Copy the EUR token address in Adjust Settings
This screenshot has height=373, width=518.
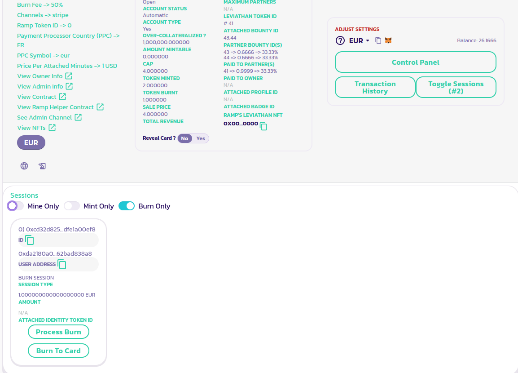(x=378, y=41)
